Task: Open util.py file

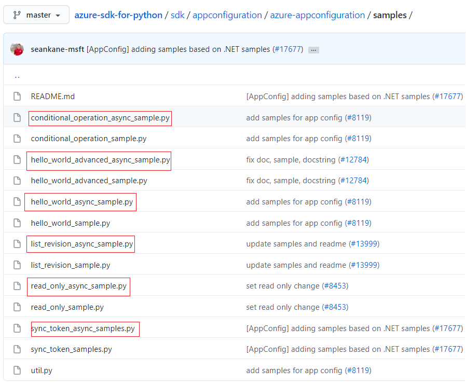Action: 42,371
